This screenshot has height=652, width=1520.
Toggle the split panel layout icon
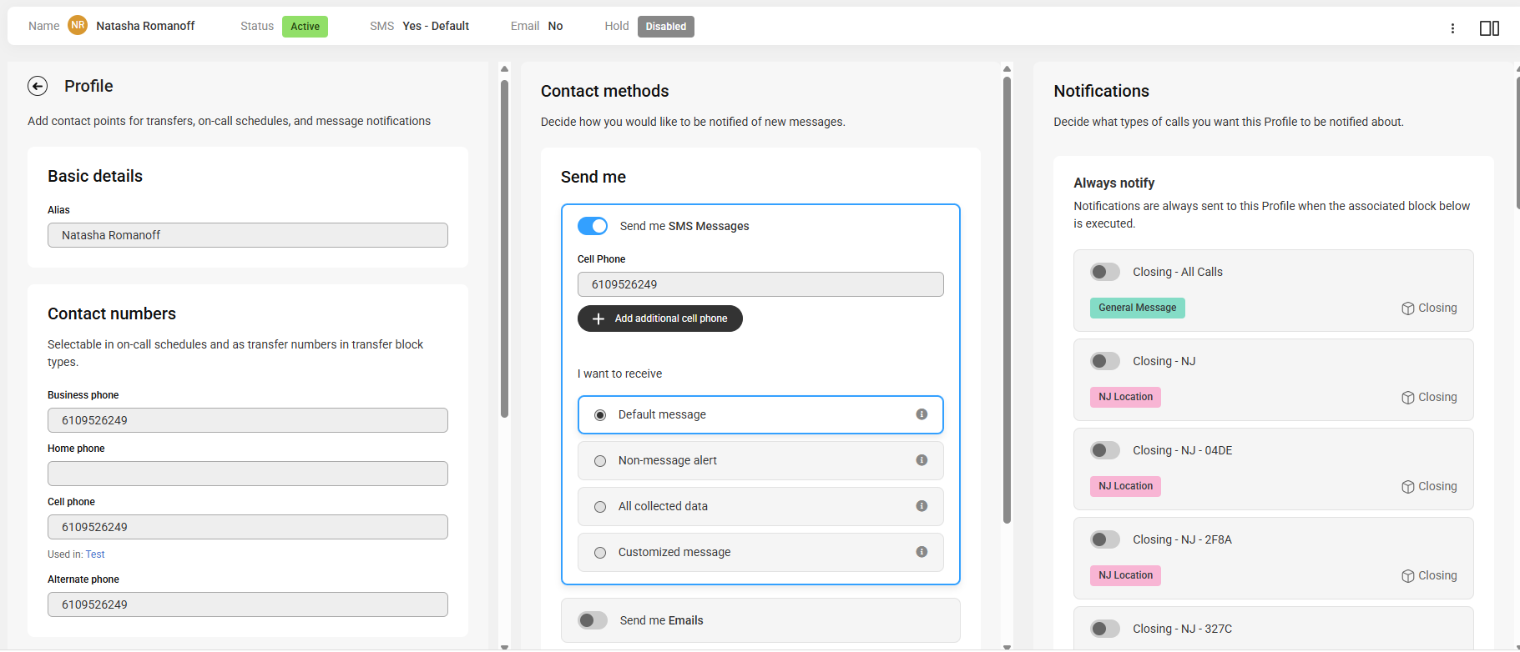[x=1489, y=28]
